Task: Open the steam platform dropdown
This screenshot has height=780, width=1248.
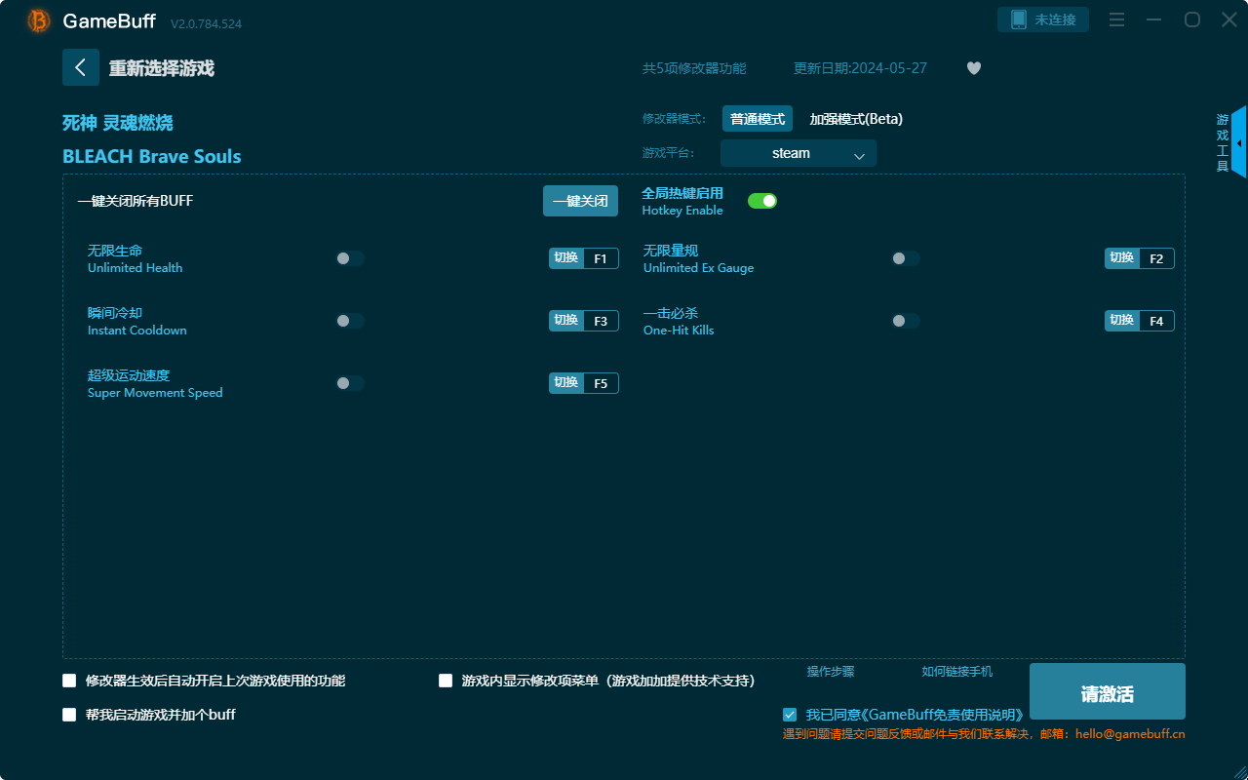Action: tap(798, 153)
